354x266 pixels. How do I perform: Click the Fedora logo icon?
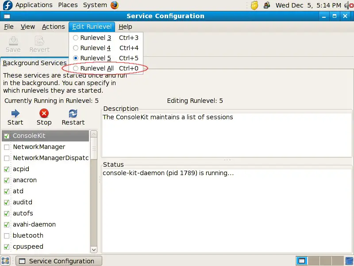8,5
